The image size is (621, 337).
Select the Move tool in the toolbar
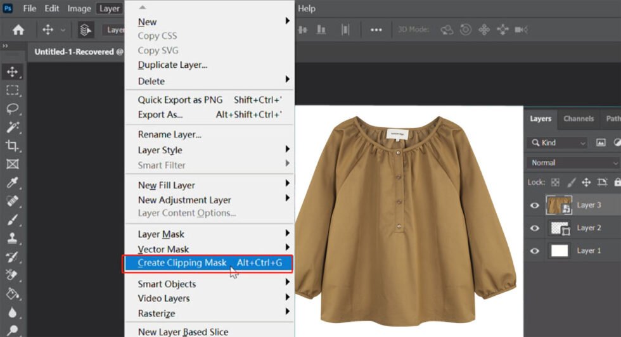click(12, 72)
